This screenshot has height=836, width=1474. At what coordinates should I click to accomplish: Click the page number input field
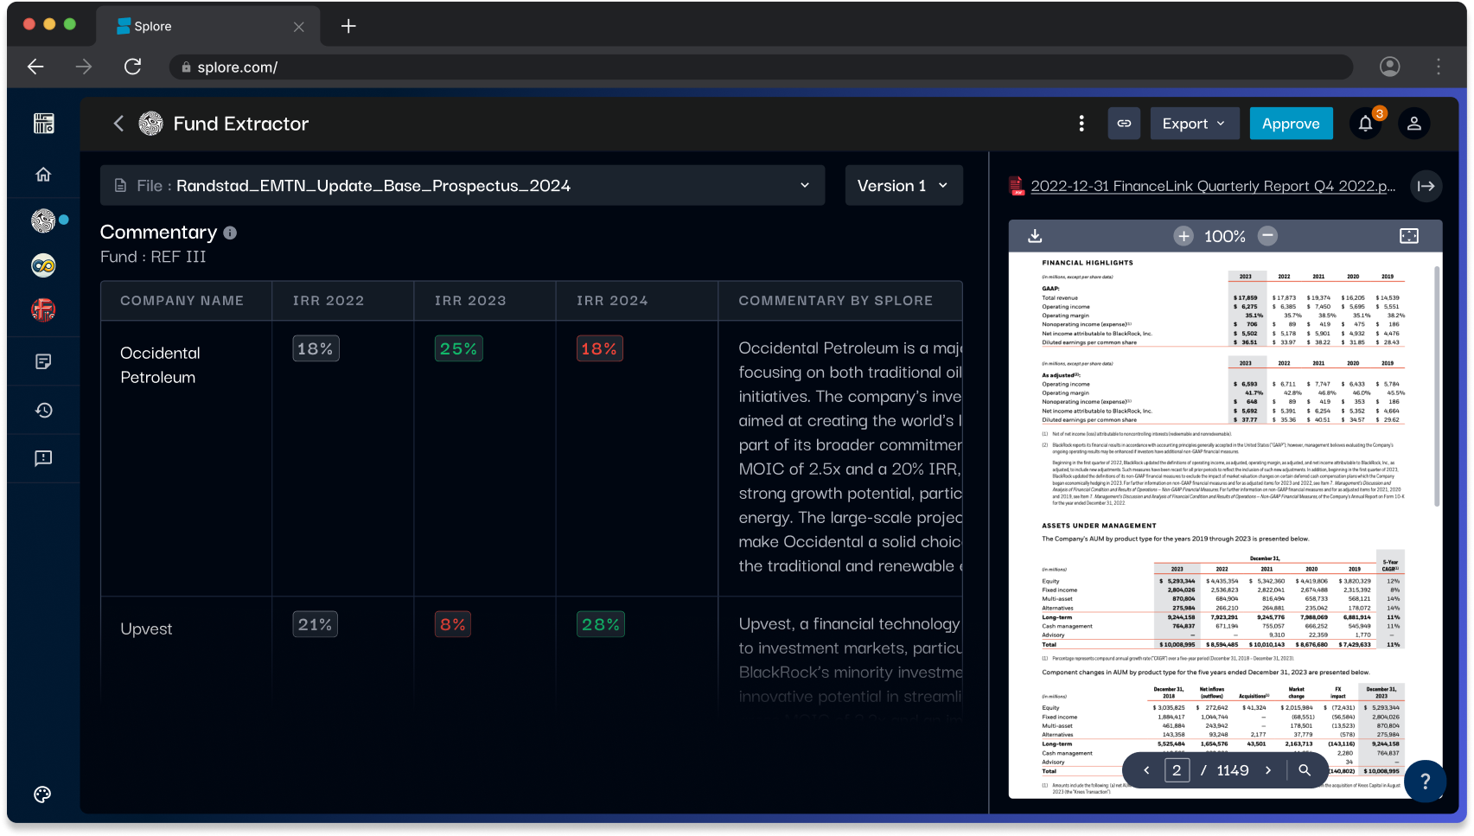tap(1177, 770)
